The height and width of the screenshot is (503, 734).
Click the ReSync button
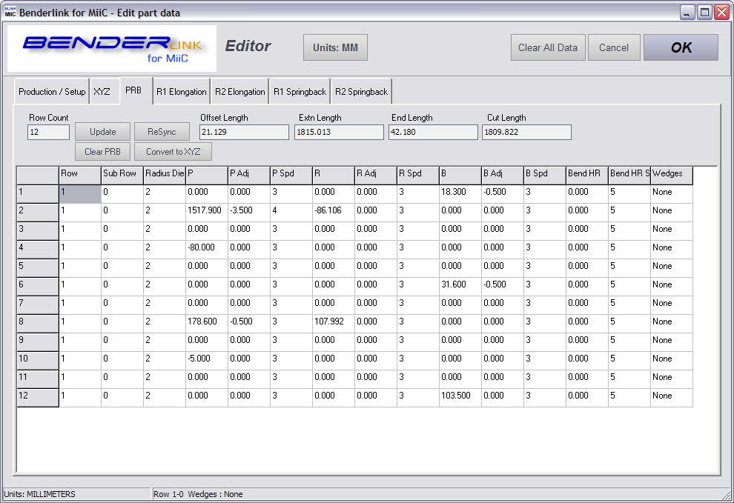tap(162, 132)
